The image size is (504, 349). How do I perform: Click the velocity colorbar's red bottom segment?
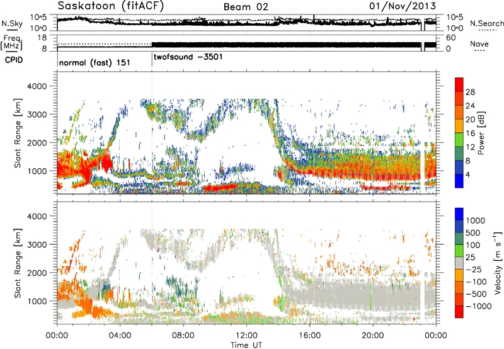459,312
